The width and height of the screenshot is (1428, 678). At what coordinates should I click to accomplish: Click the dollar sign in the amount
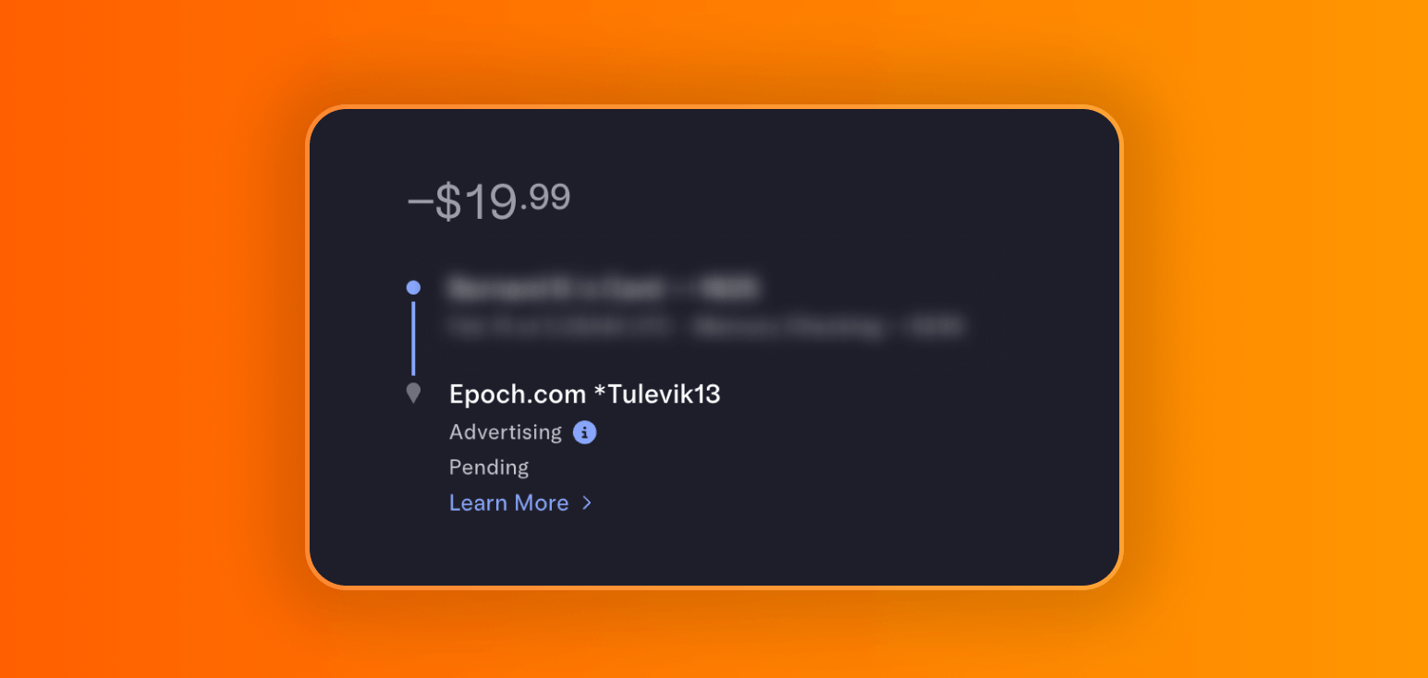448,202
